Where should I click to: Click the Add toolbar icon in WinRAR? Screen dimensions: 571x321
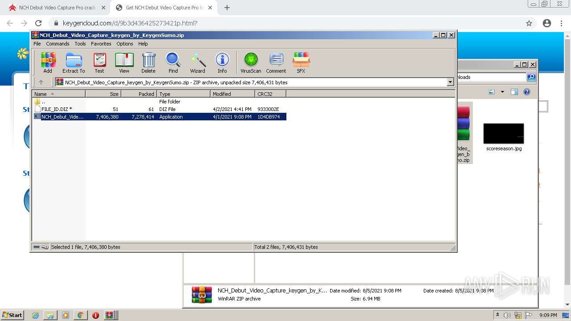[48, 62]
